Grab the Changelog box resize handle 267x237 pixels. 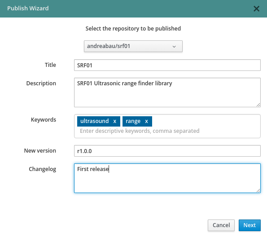tap(258, 191)
